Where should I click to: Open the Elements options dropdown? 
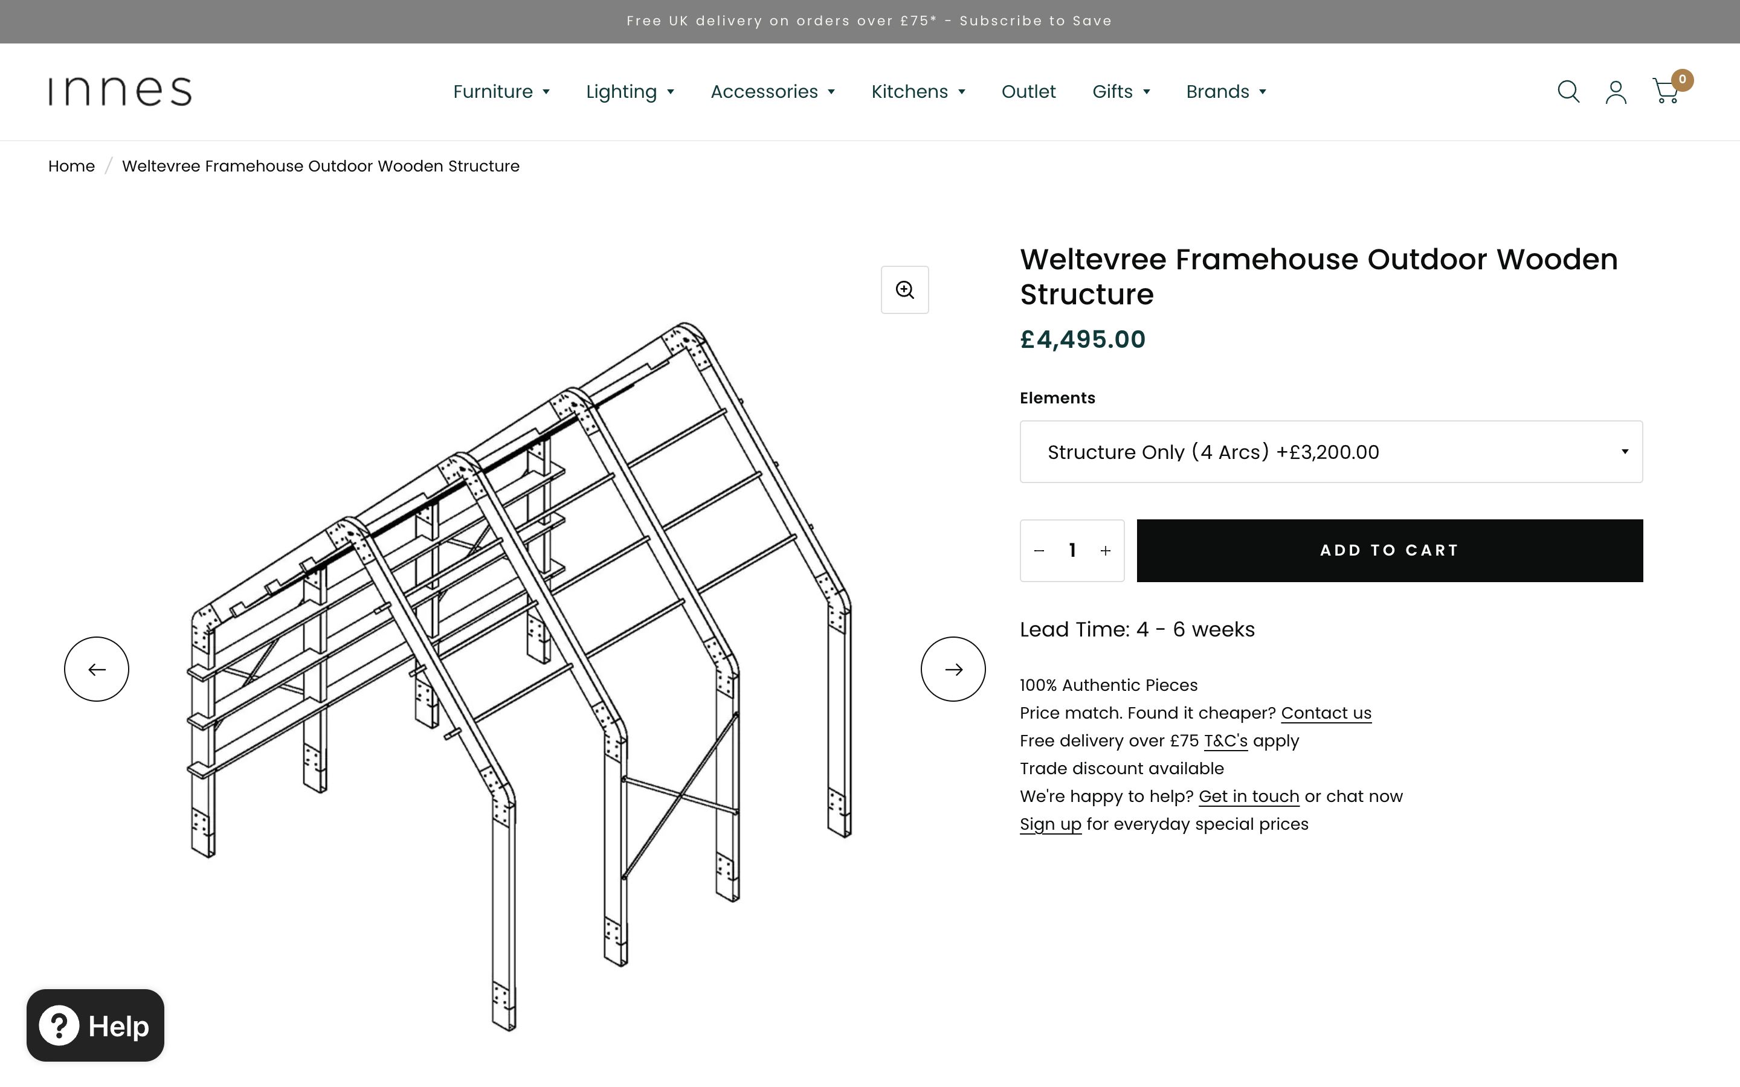click(1331, 452)
